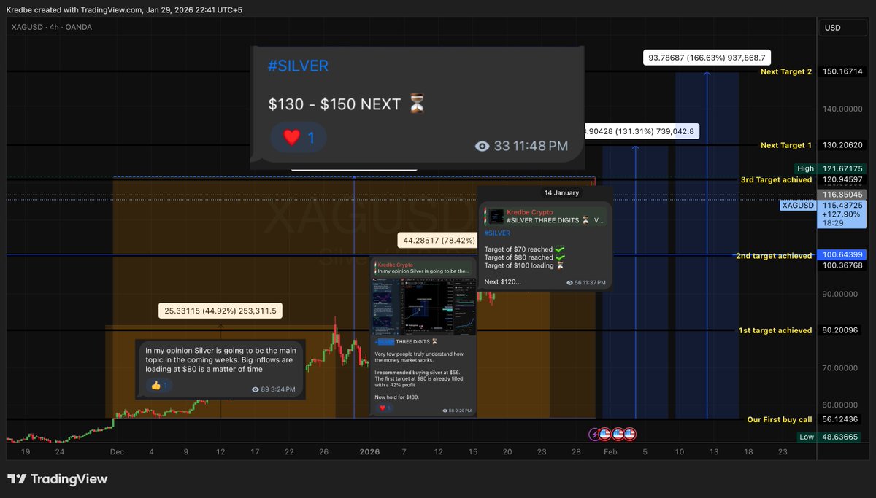Click the 80.20096 price level tag
This screenshot has width=876, height=498.
842,330
